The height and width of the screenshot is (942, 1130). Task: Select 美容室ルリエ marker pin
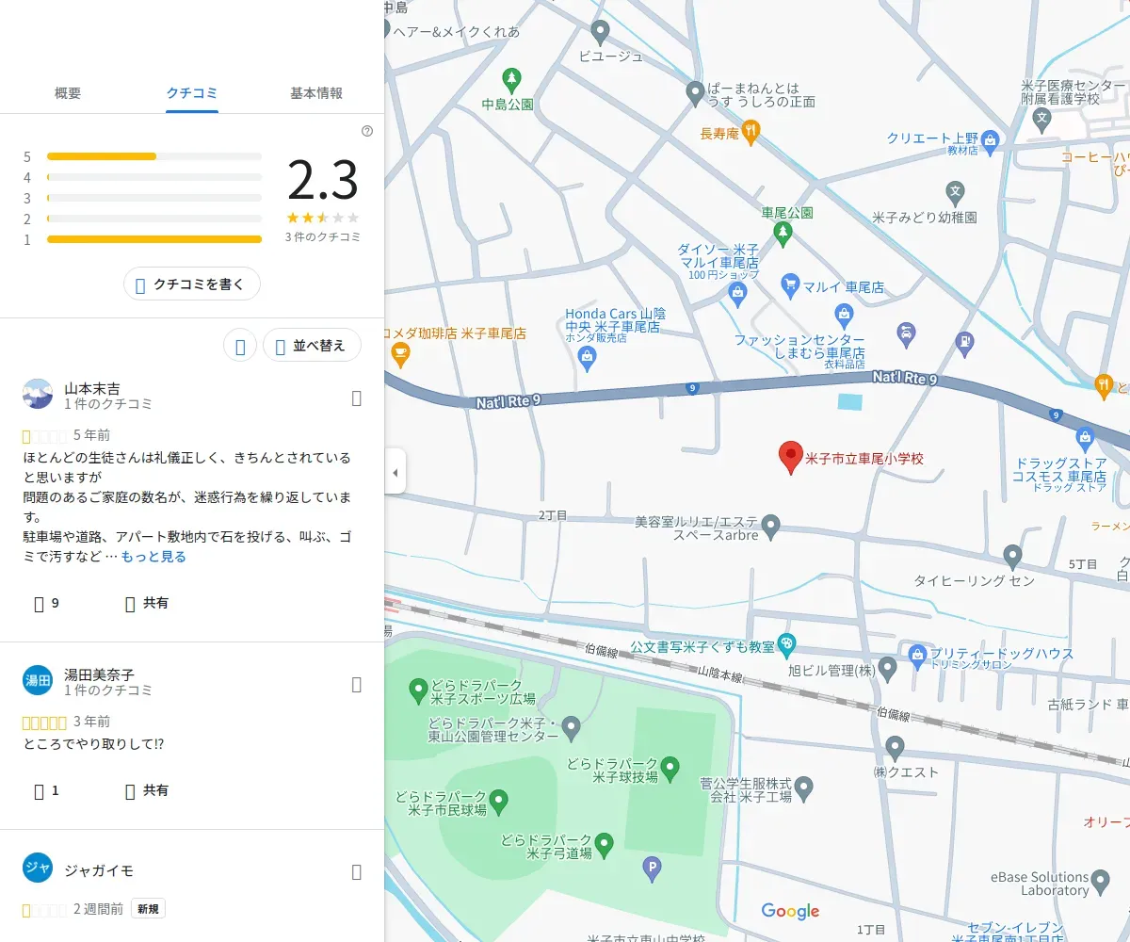pyautogui.click(x=771, y=525)
